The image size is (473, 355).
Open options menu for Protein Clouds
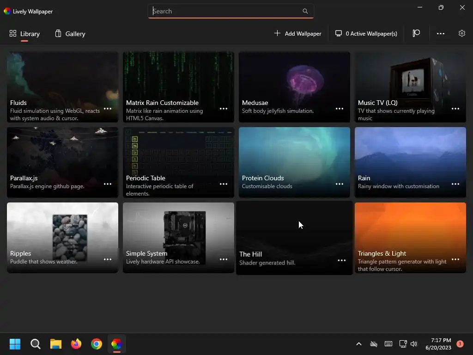pos(340,184)
